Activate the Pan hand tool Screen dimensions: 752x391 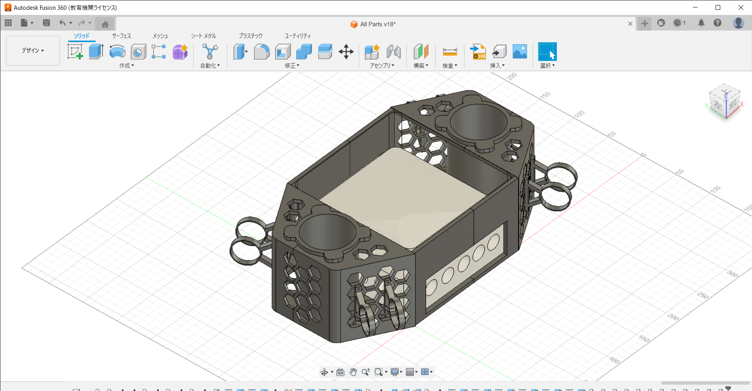(x=353, y=372)
